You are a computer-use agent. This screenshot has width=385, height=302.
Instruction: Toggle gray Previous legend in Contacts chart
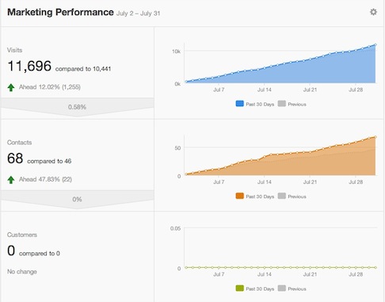(x=292, y=196)
